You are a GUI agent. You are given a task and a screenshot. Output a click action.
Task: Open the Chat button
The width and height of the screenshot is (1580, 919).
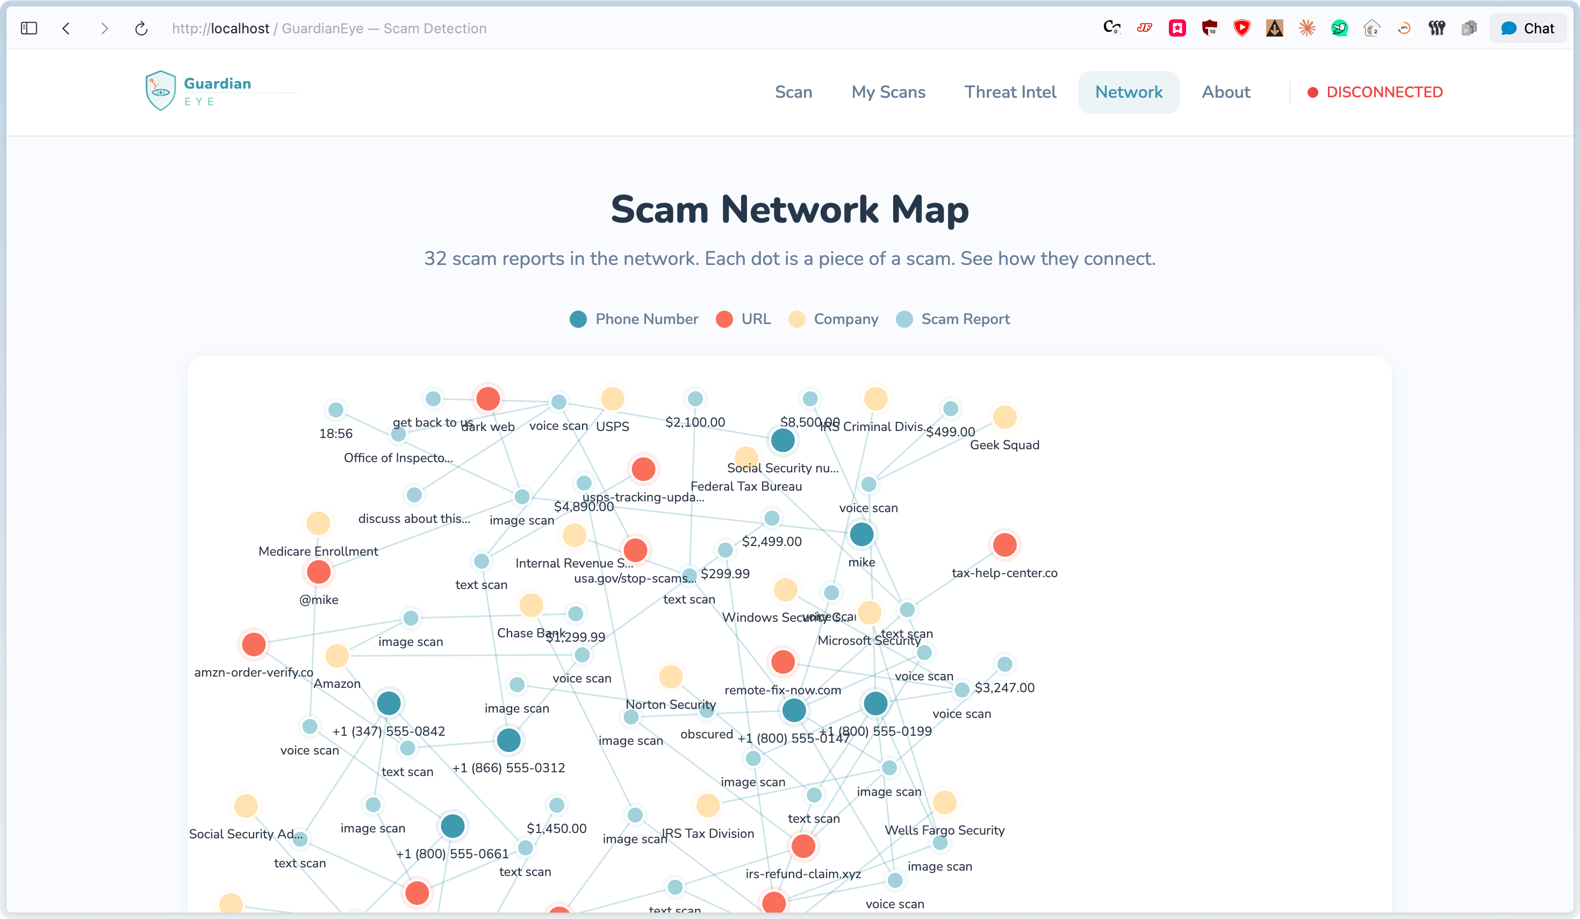click(1527, 28)
